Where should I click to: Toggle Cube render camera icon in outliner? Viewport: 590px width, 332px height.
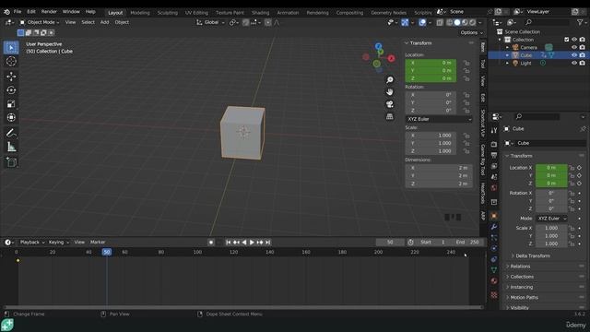583,55
